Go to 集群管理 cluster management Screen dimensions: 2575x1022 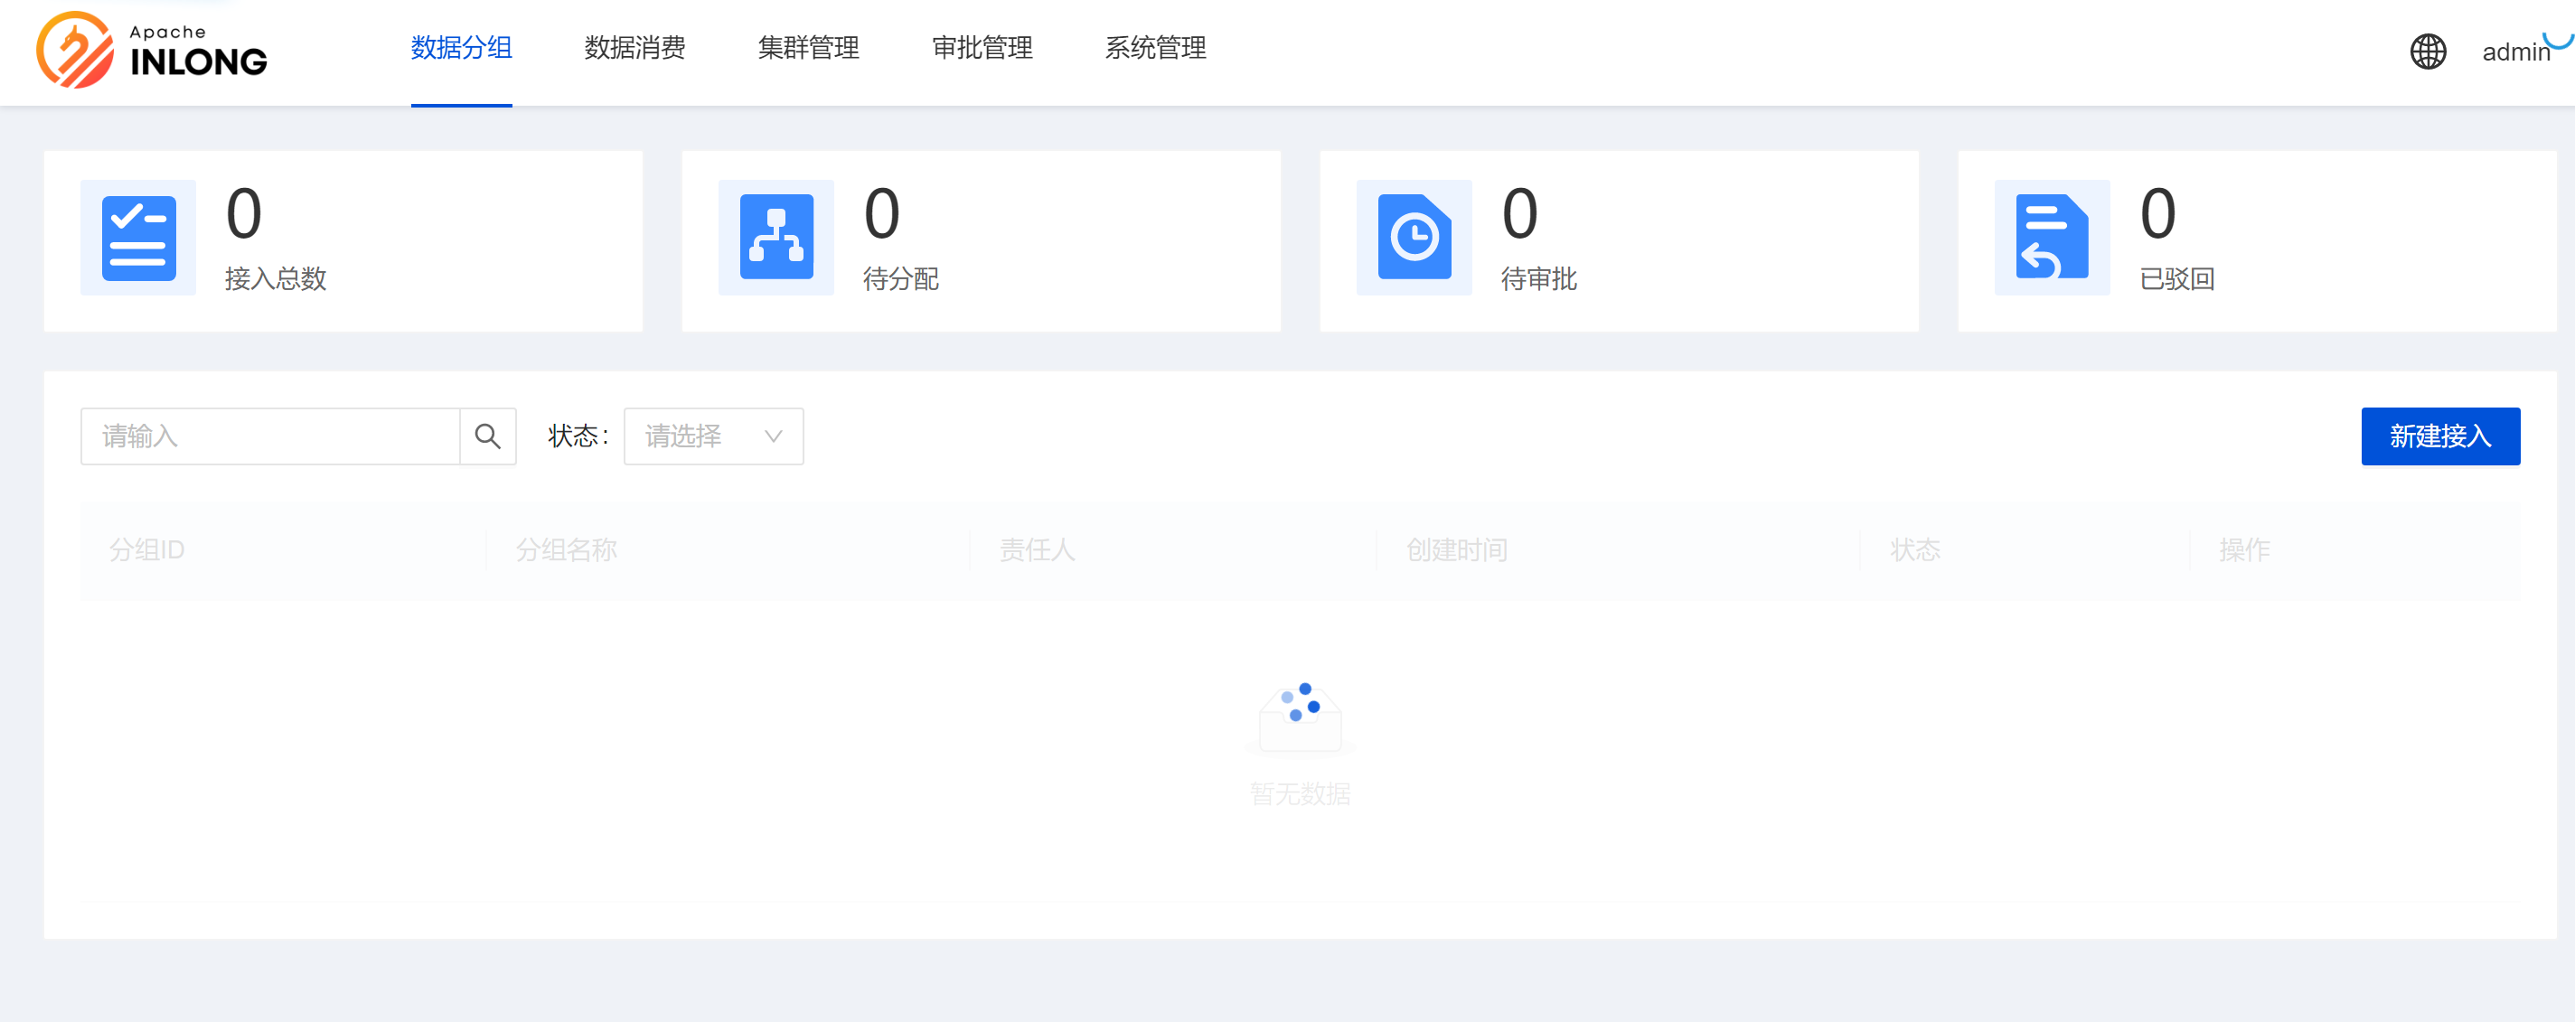808,48
